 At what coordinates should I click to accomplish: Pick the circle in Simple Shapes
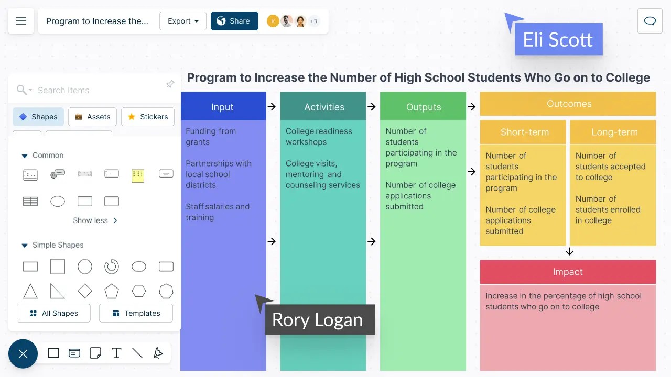pos(85,267)
